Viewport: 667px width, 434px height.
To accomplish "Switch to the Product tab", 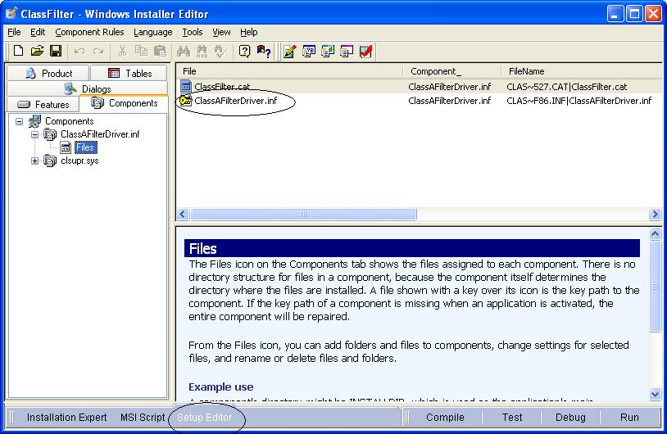I will click(x=48, y=73).
